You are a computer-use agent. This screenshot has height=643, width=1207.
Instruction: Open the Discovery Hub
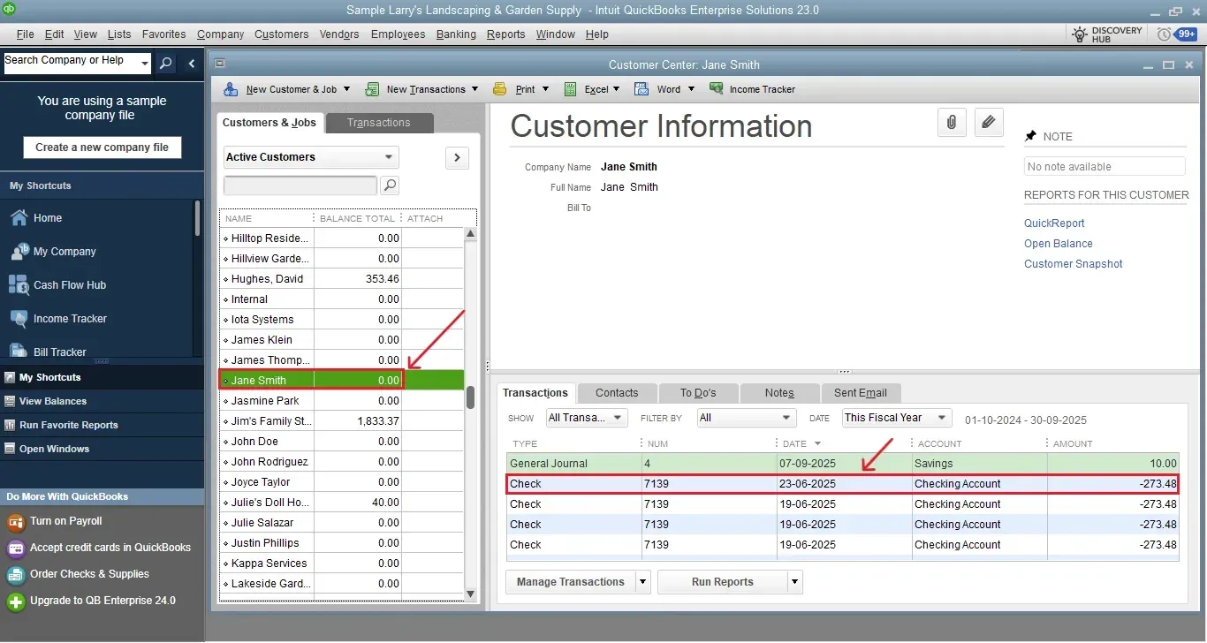coord(1105,34)
